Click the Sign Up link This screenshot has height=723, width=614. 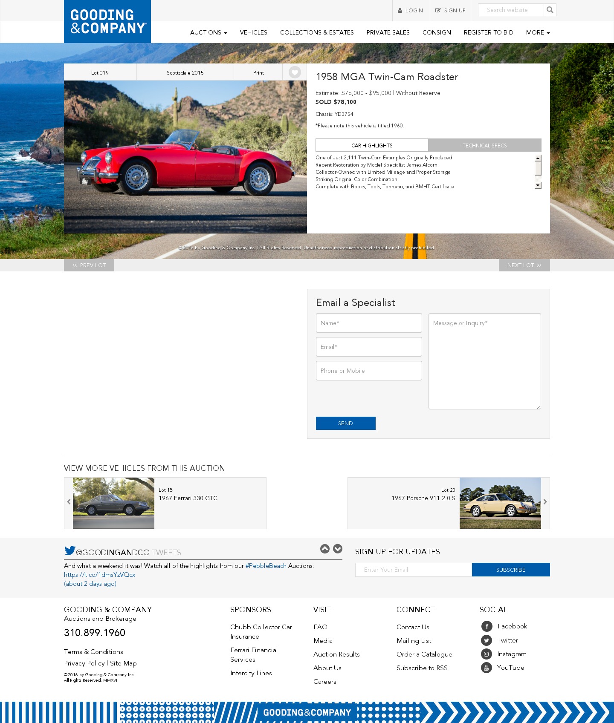(x=450, y=10)
